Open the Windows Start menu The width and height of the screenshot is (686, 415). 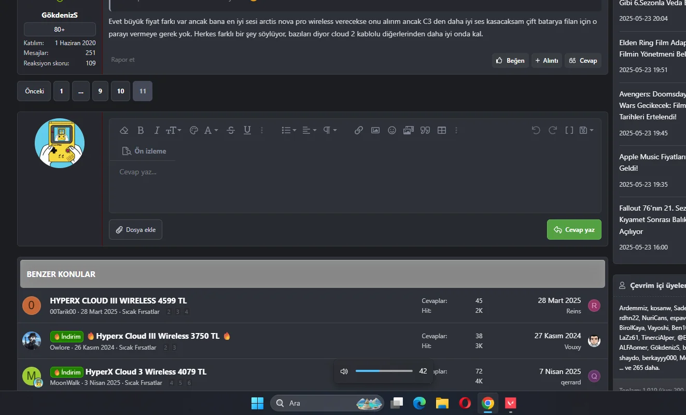(257, 403)
